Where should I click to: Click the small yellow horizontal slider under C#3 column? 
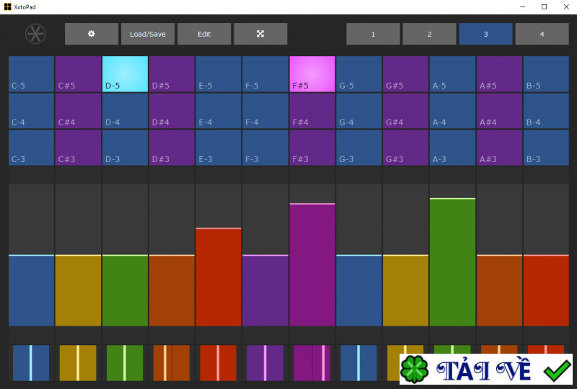pos(78,362)
